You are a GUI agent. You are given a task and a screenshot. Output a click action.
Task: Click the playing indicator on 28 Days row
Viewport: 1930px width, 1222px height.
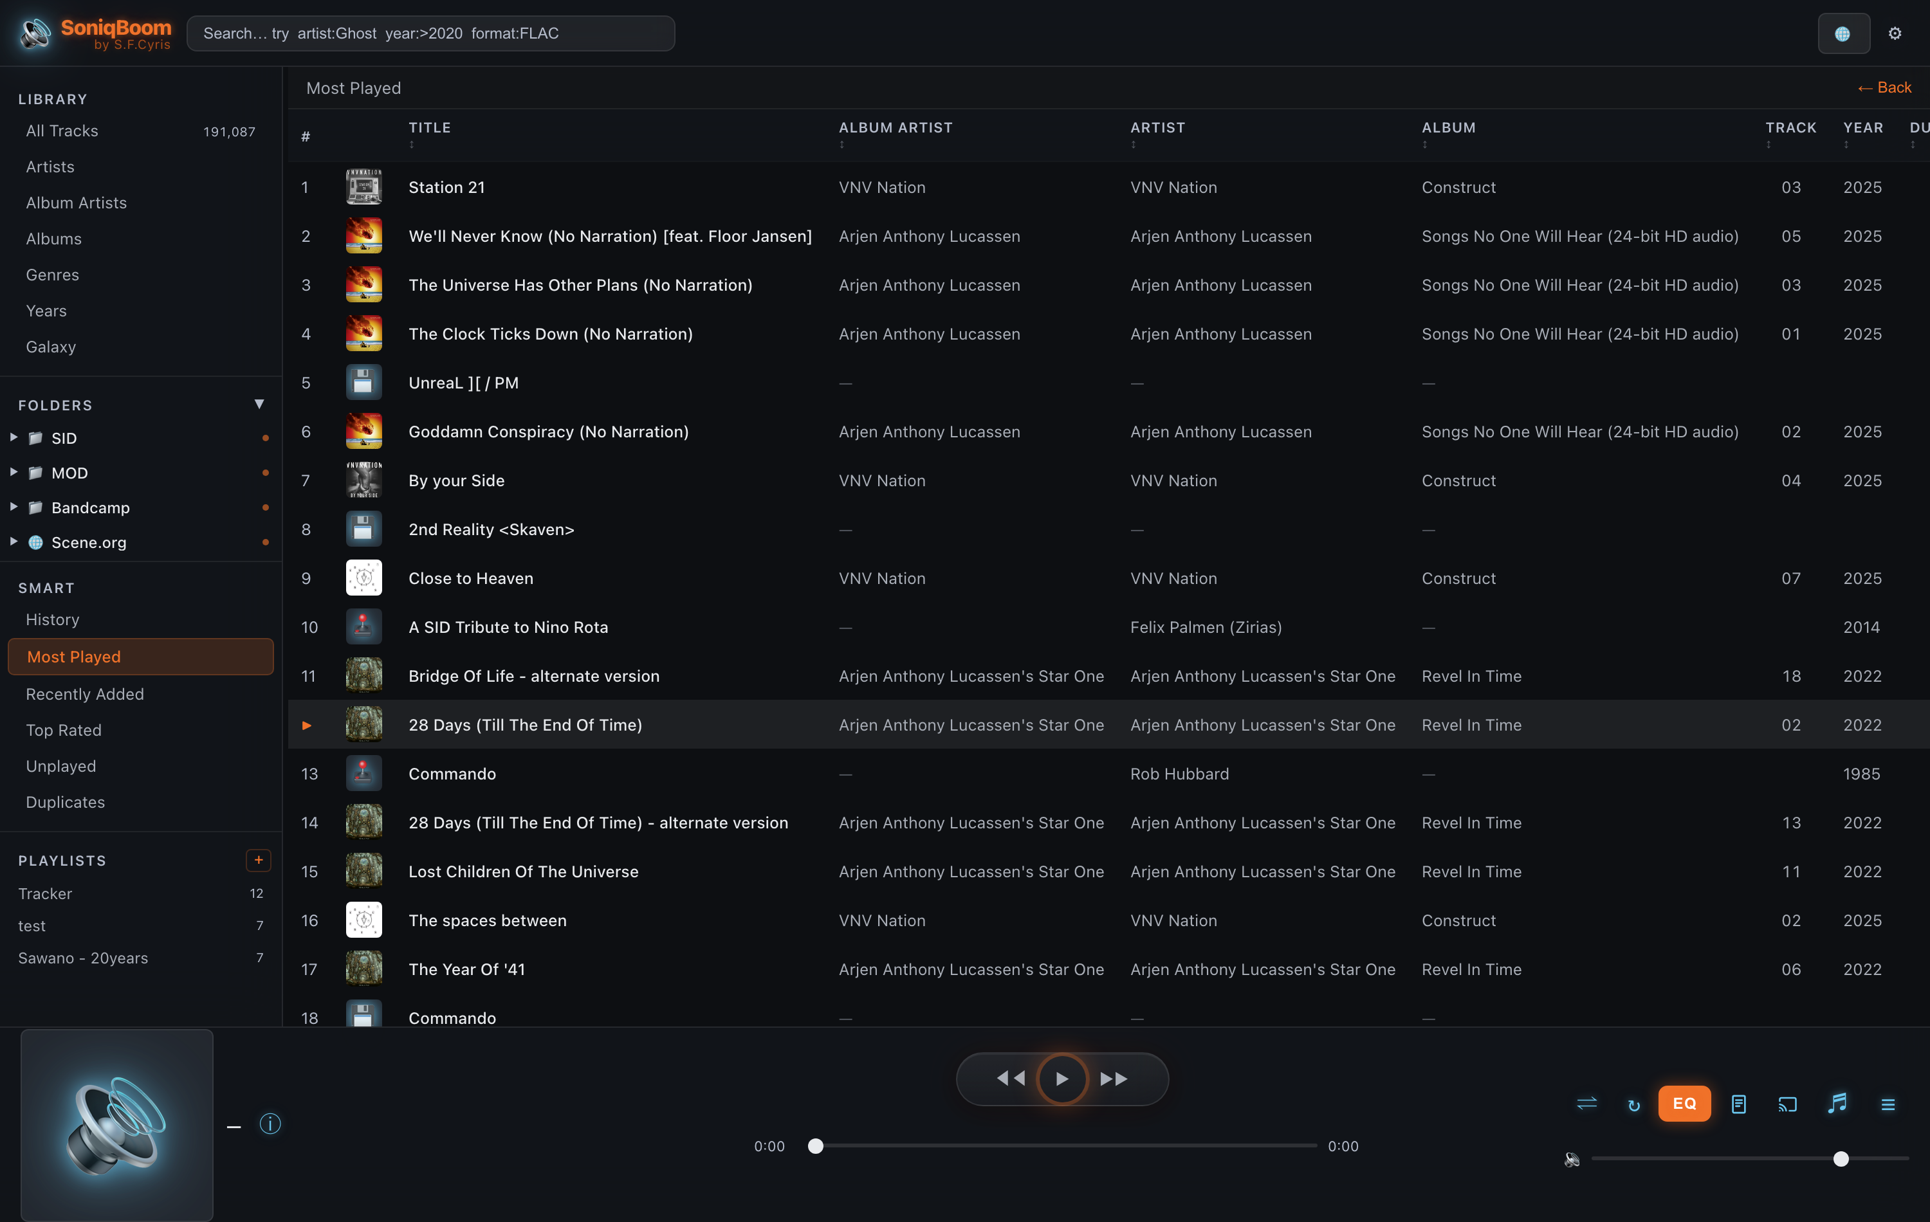point(306,725)
